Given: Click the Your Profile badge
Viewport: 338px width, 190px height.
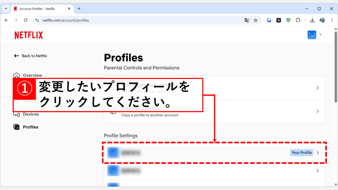Looking at the screenshot, I should [x=302, y=152].
